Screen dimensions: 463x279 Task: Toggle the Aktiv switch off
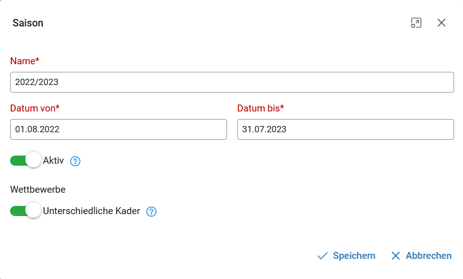pos(25,161)
